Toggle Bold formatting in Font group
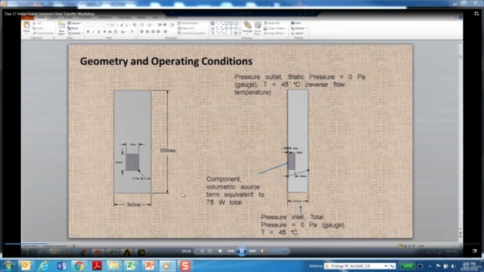The height and width of the screenshot is (272, 484). [88, 32]
